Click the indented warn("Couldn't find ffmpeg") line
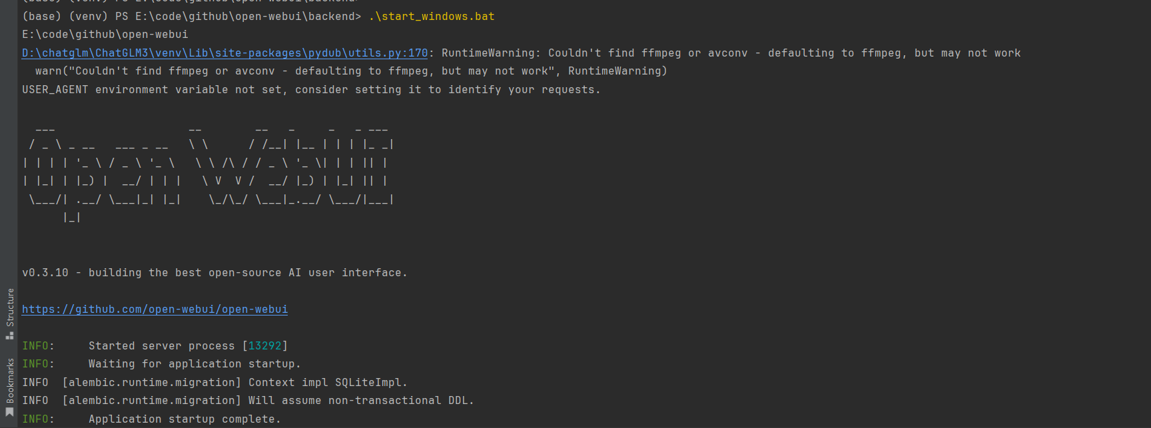Screen dimensions: 1151x428 coord(351,71)
